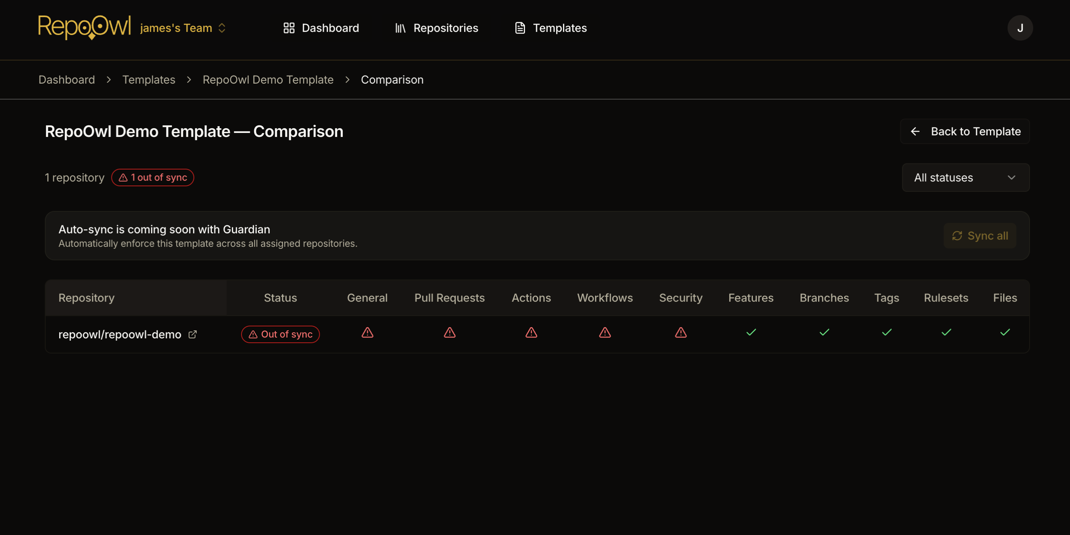Click the Dashboard grid icon in navigation
This screenshot has height=535, width=1070.
click(x=290, y=28)
